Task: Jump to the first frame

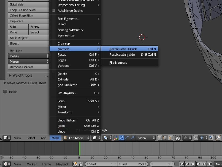Action: click(x=182, y=164)
